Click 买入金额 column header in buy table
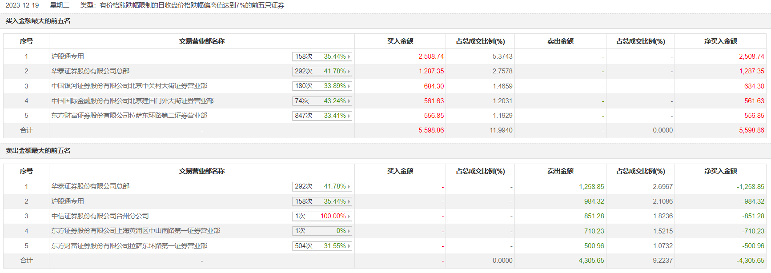 (x=400, y=41)
